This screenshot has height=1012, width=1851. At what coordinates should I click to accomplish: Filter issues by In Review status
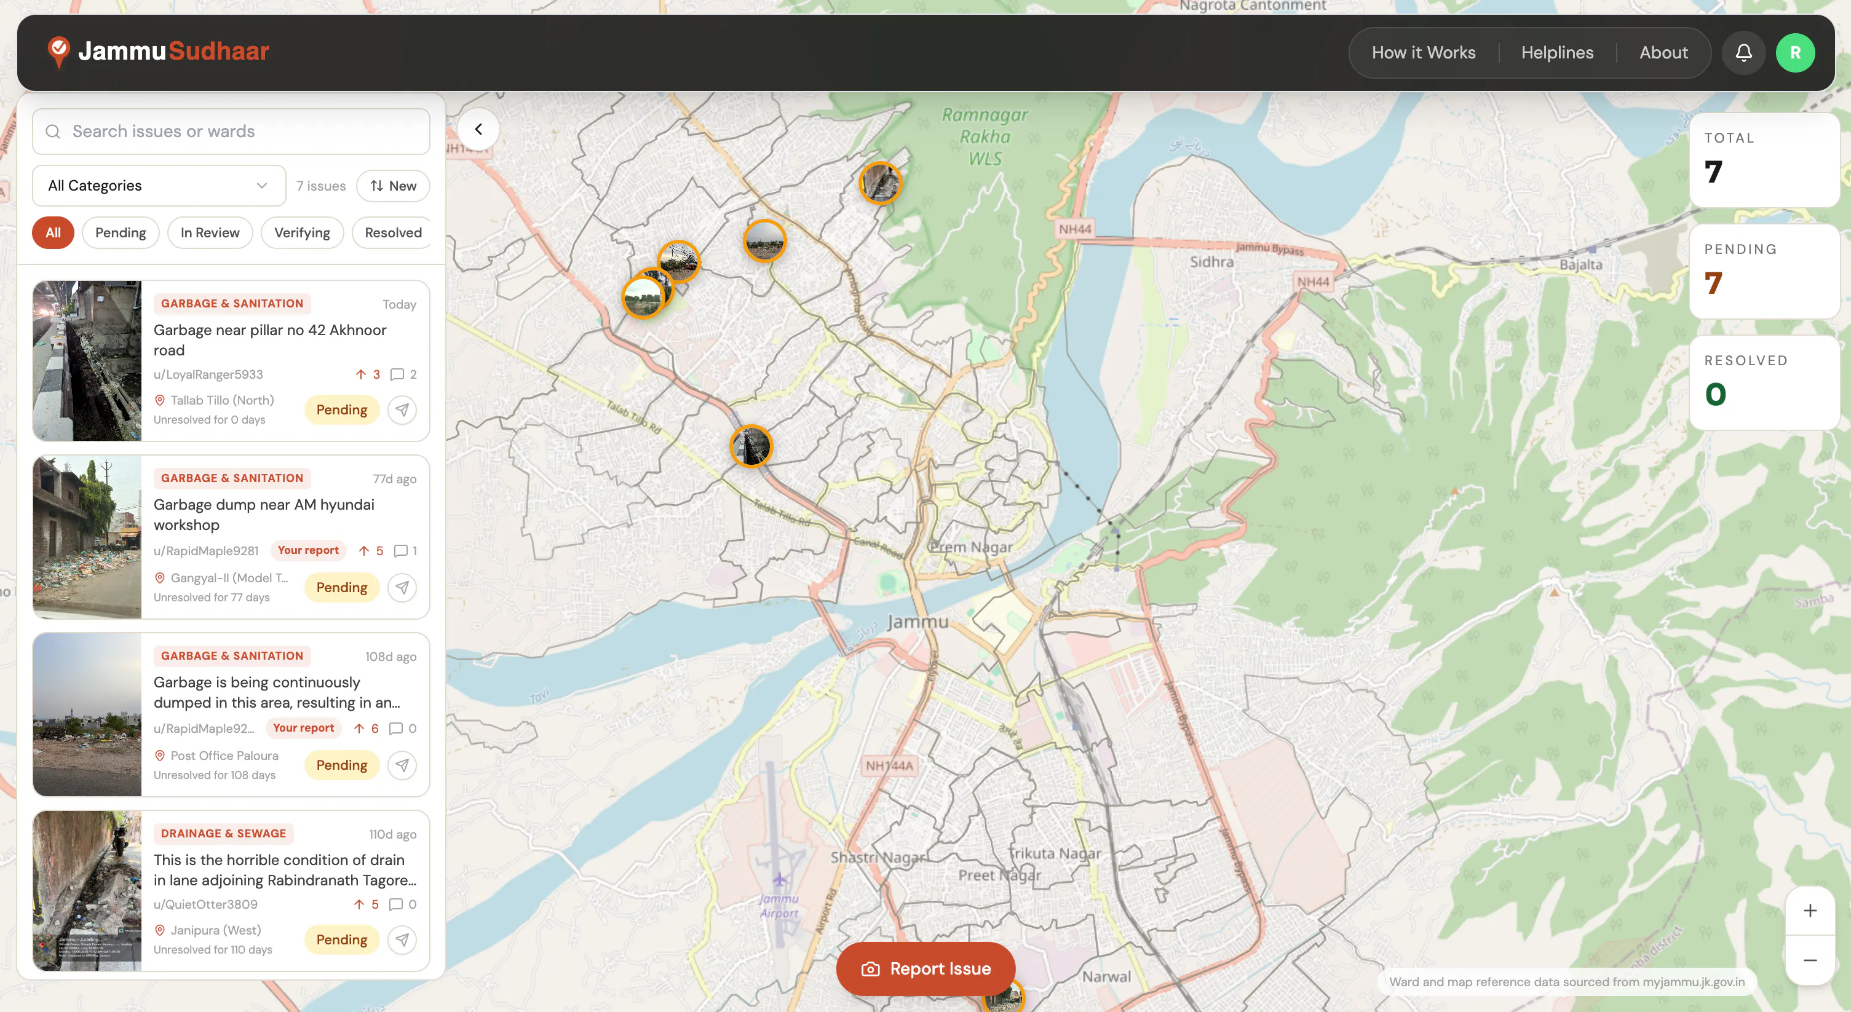(210, 232)
